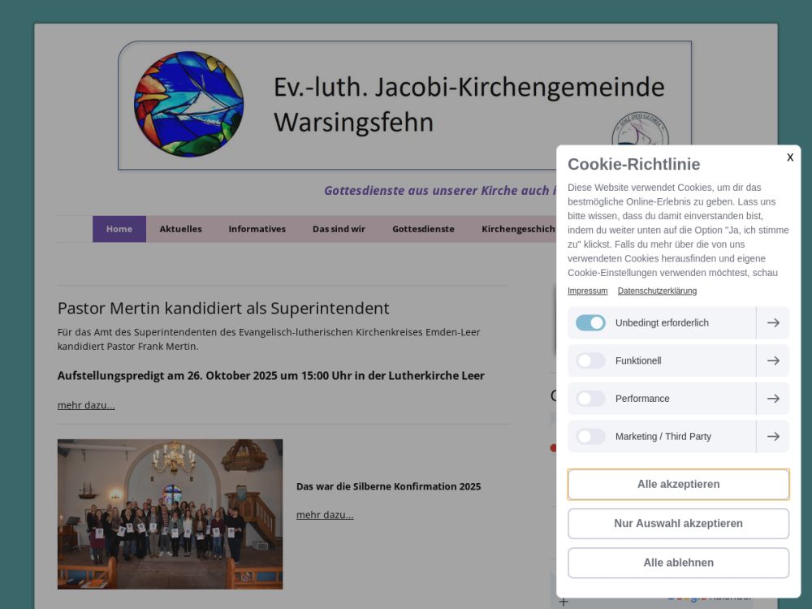812x609 pixels.
Task: Toggle the Unbedingt erforderlich switch
Action: pos(590,323)
